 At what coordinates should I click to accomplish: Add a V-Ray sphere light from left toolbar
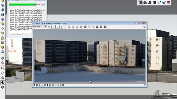coord(2,29)
